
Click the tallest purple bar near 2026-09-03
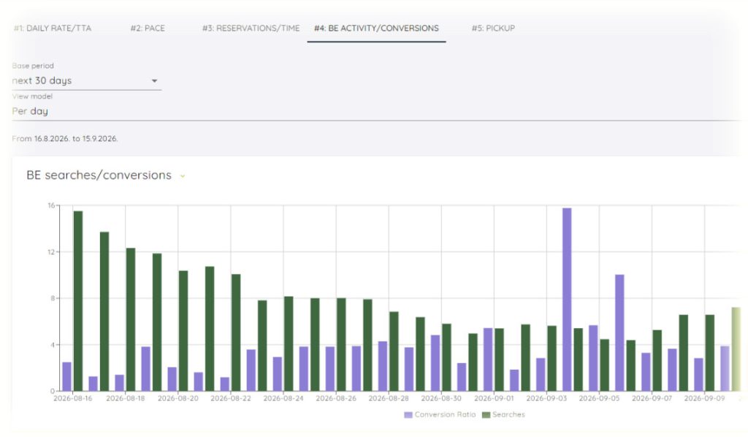click(567, 300)
